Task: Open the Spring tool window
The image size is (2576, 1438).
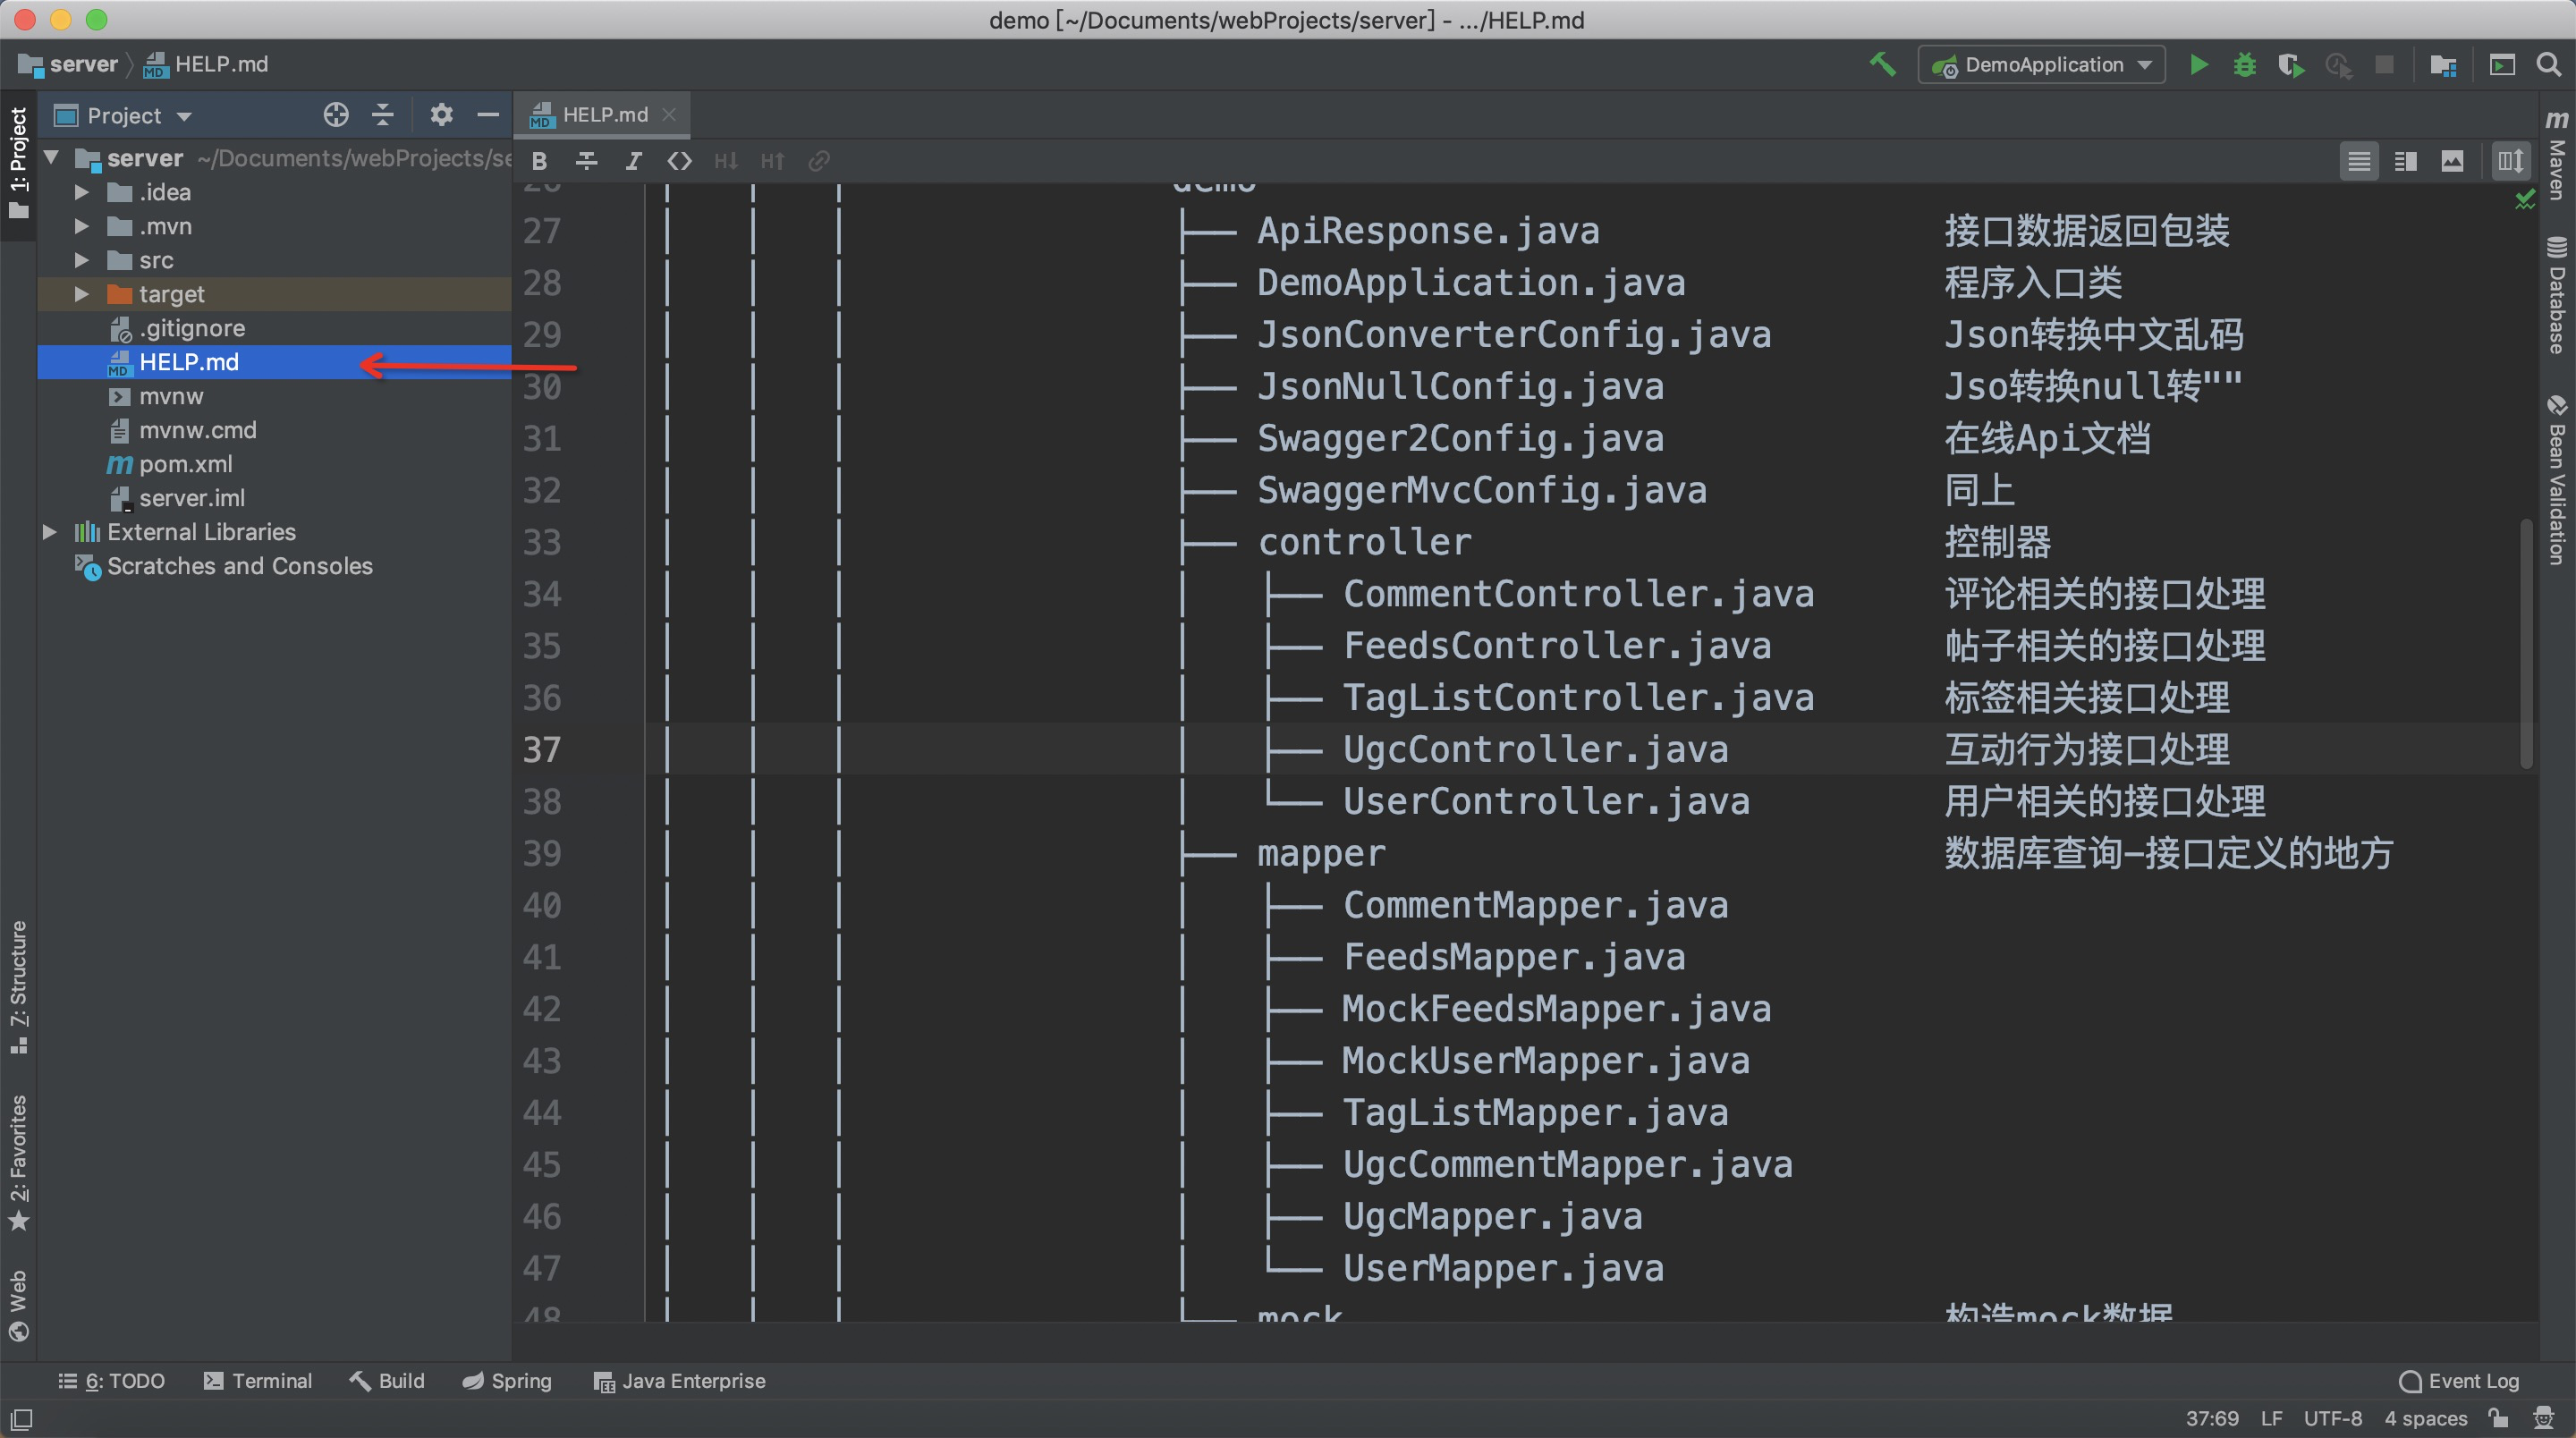Action: pos(507,1381)
